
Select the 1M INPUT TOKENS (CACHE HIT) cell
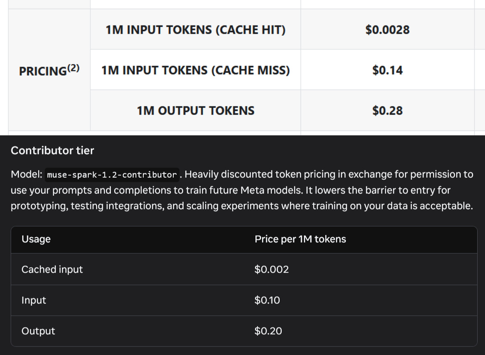195,30
